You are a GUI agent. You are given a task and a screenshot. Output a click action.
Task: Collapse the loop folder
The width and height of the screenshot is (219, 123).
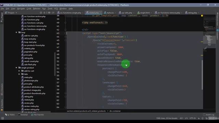pos(16,32)
